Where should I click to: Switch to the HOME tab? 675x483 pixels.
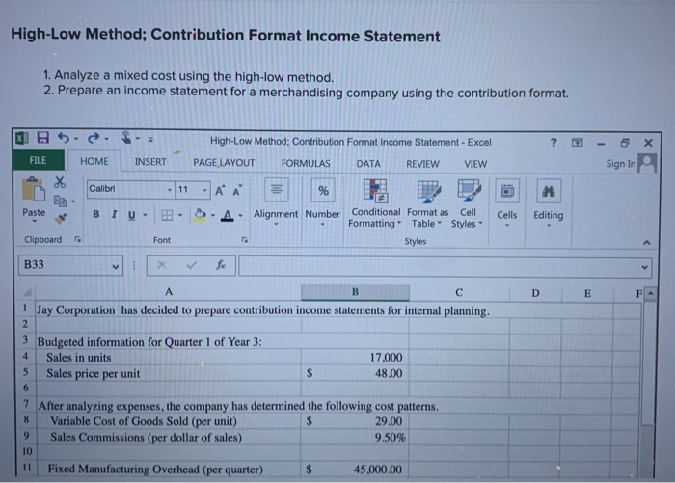(94, 161)
